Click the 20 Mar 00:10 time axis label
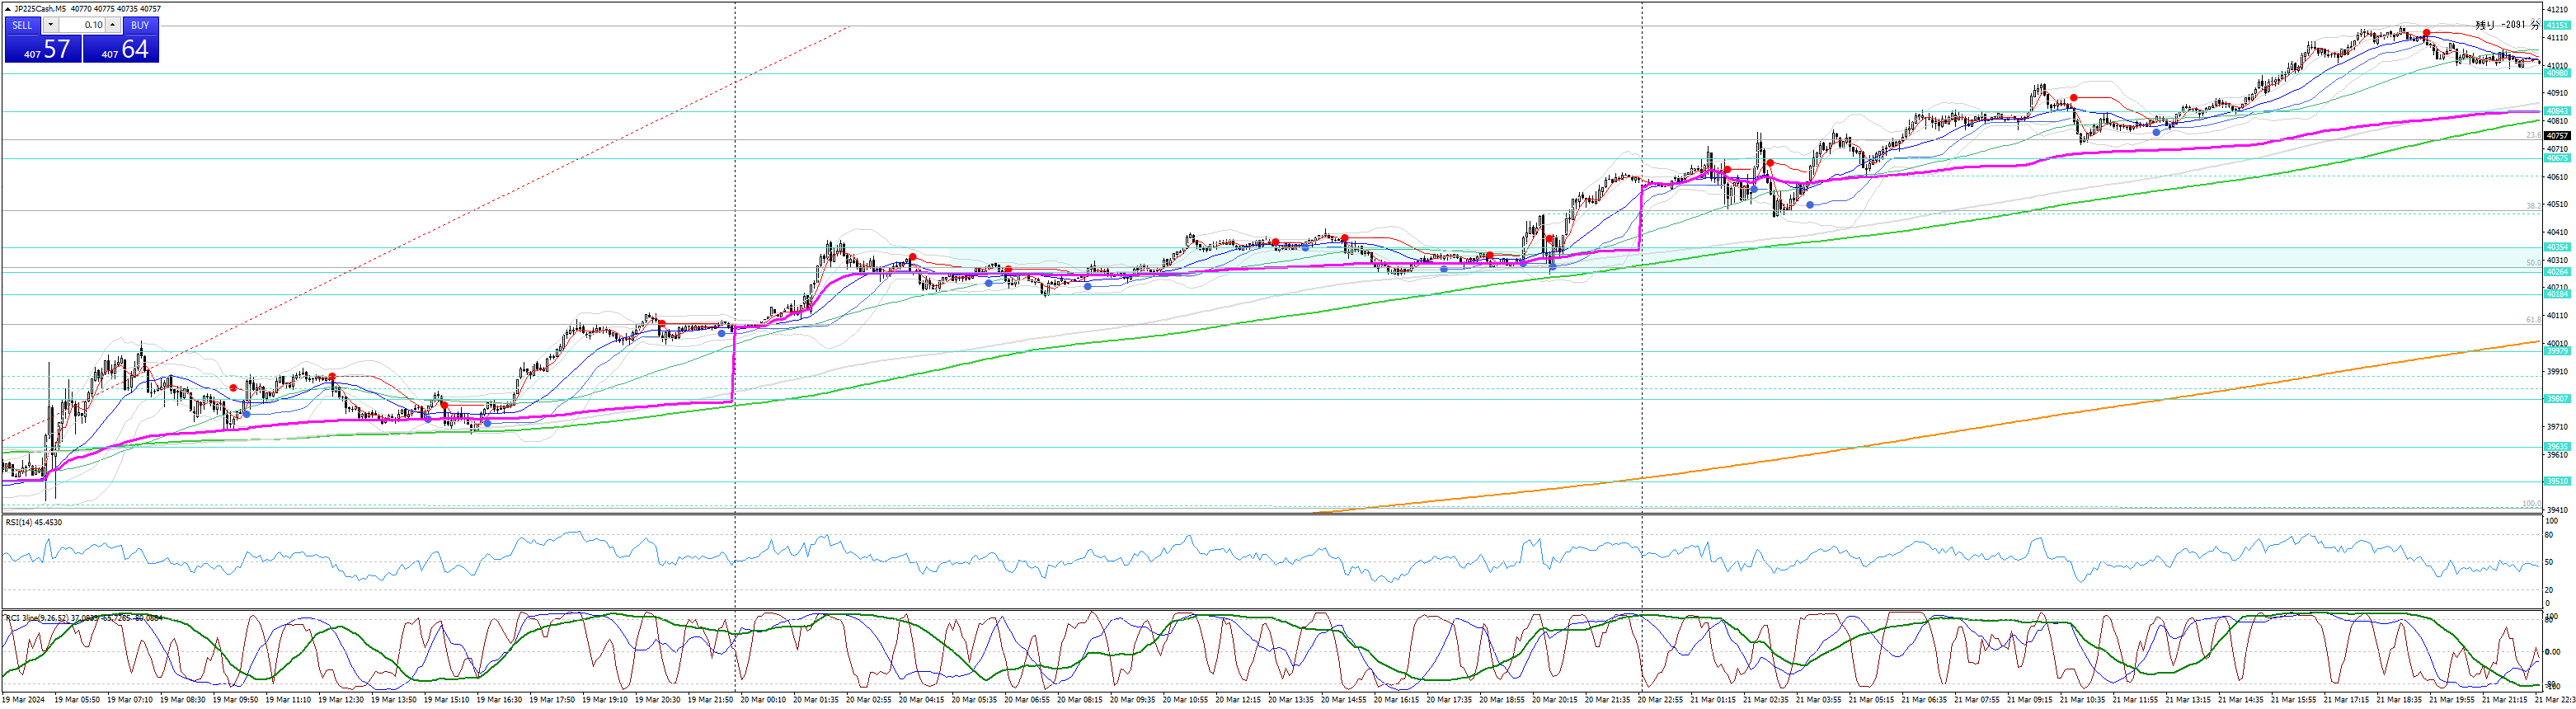 763,700
